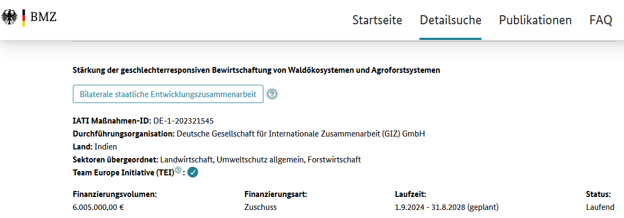Image resolution: width=624 pixels, height=218 pixels.
Task: Go to the Startseite menu item
Action: pos(377,20)
